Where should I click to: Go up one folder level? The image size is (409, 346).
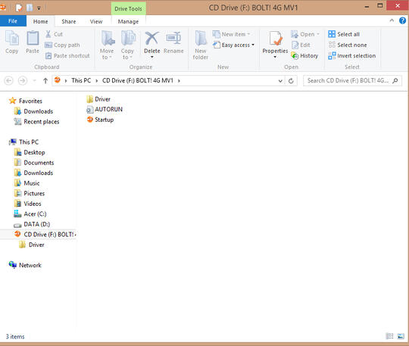(x=45, y=80)
